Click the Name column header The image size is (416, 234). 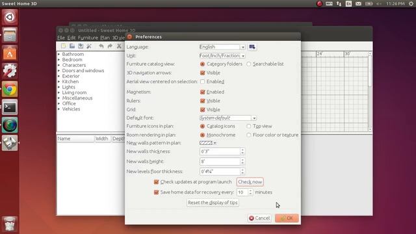(x=75, y=138)
